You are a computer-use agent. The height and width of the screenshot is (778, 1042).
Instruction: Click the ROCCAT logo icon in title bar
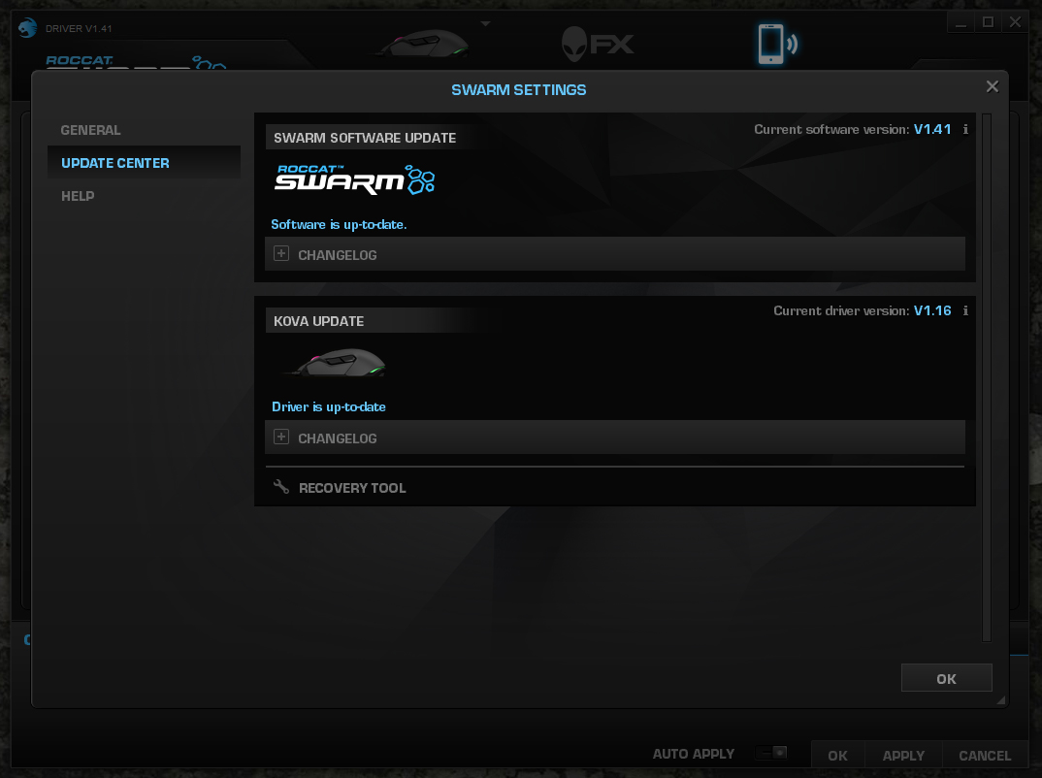(x=27, y=28)
